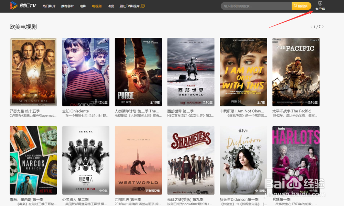Image resolution: width=344 pixels, height=206 pixels.
Task: Open 剧汇TV影视库 menu item
Action: coord(129,6)
